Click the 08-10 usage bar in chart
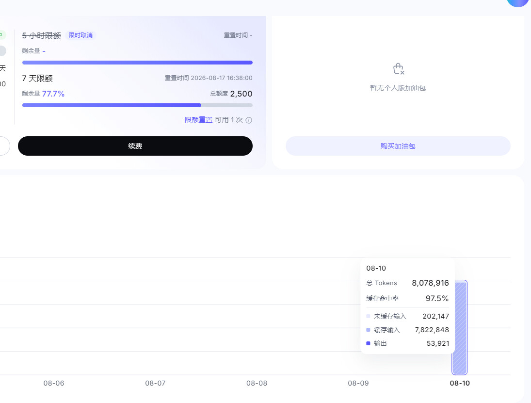The image size is (531, 403). 460,327
